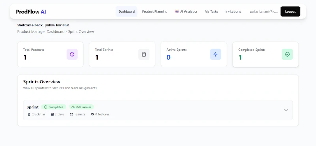Expand the sprint row chevron

[x=286, y=110]
